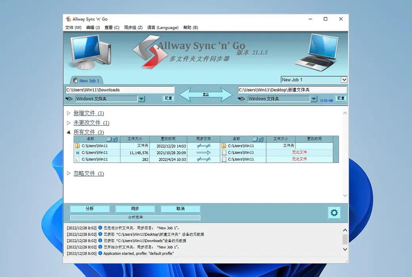Viewport: 412px width, 277px height.
Task: Click the Allway Sync title bar app icon
Action: pos(68,19)
